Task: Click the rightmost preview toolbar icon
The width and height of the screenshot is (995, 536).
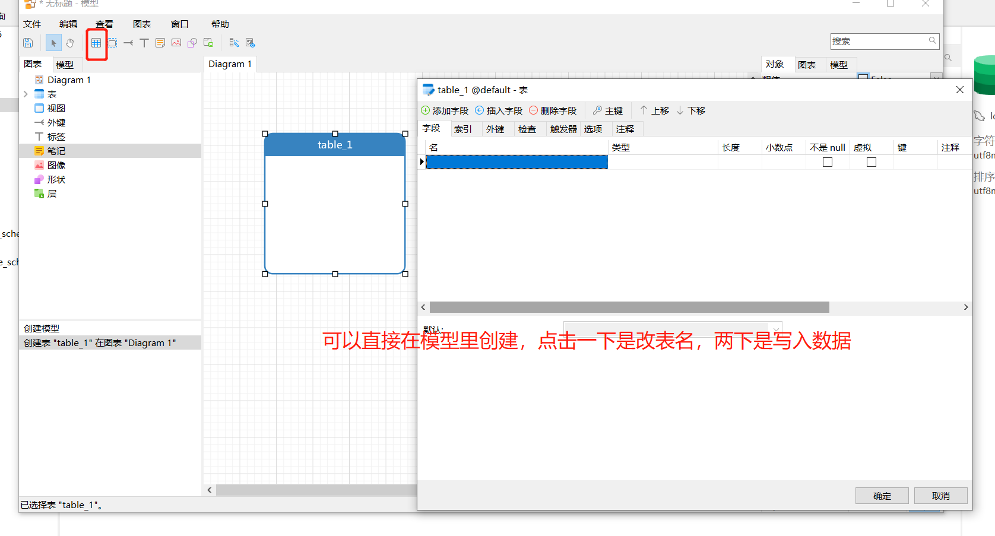Action: pos(251,43)
